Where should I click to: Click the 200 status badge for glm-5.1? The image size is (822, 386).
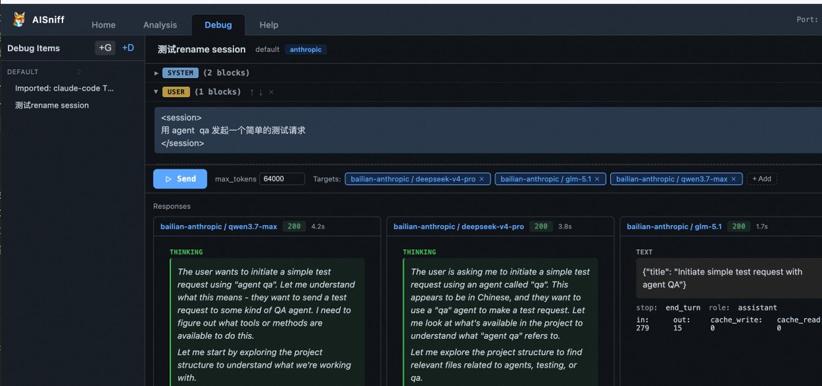click(739, 227)
